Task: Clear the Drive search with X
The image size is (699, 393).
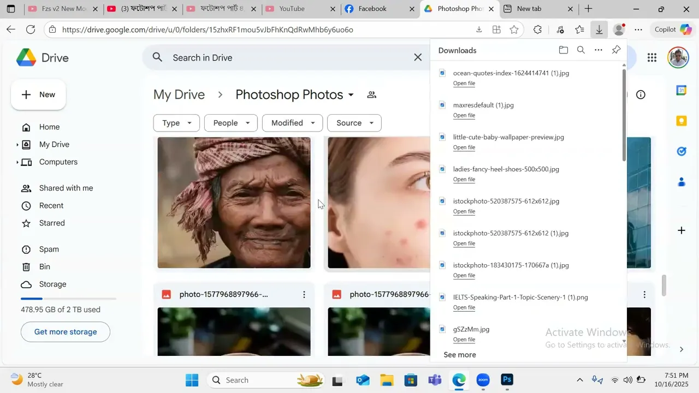Action: [418, 57]
